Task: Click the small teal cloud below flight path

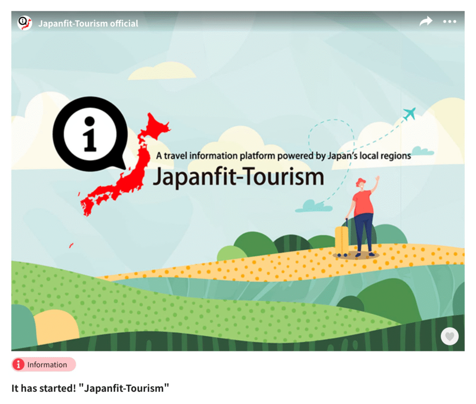Action: tap(314, 206)
